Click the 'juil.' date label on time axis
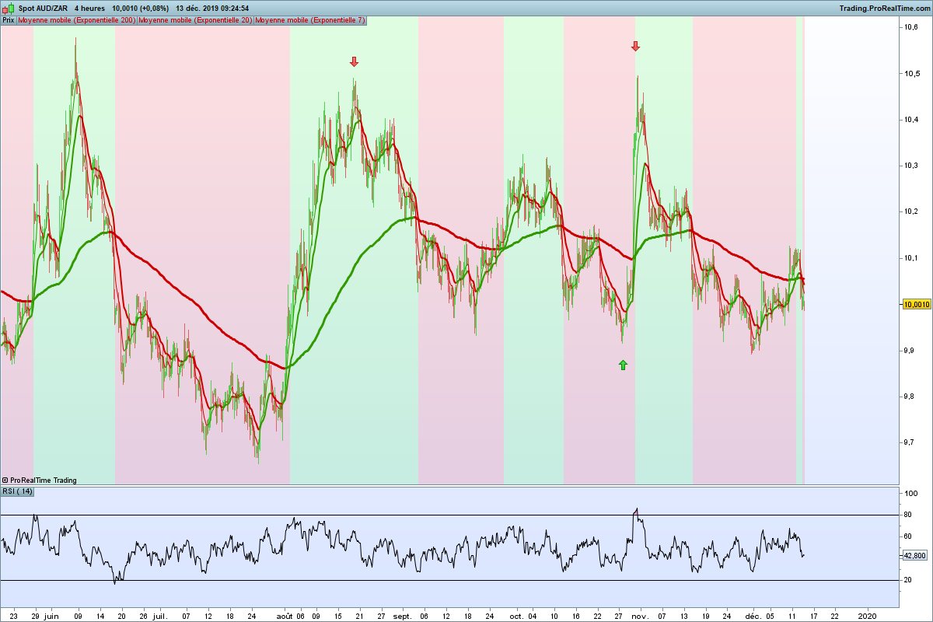This screenshot has width=933, height=622. click(x=159, y=616)
